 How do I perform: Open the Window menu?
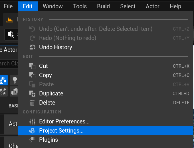(53, 6)
